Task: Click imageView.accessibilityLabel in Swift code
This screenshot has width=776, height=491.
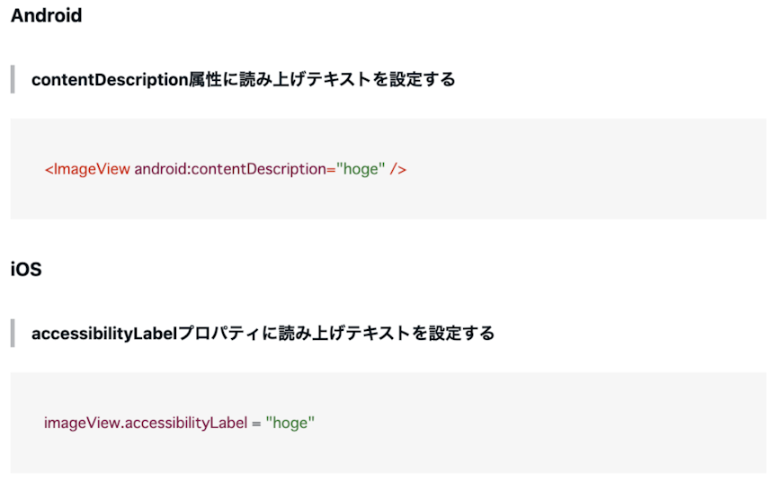Action: click(x=146, y=424)
